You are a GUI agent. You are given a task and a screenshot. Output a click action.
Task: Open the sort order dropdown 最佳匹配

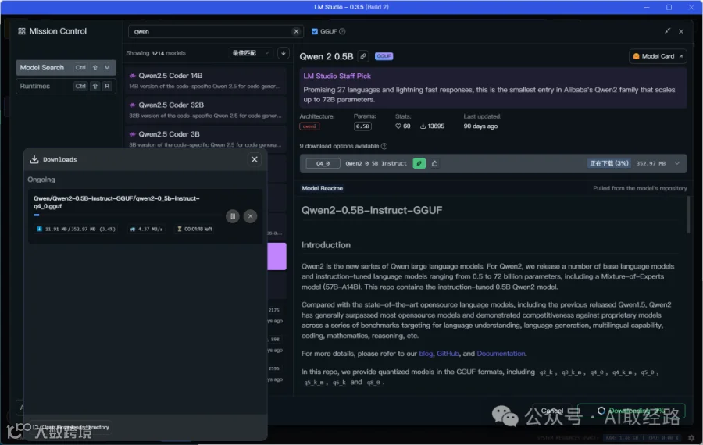(251, 53)
